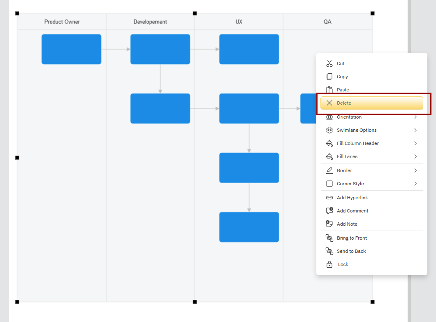
Task: Open the Corner Style submenu chevron
Action: tap(415, 184)
